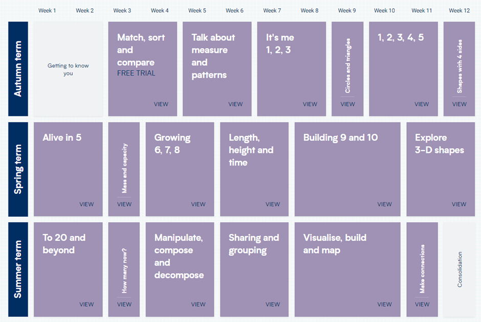Viewport: 481px width, 322px height.
Task: Click VIEW on the 1, 2, 3, 4, 5 card
Action: (422, 104)
